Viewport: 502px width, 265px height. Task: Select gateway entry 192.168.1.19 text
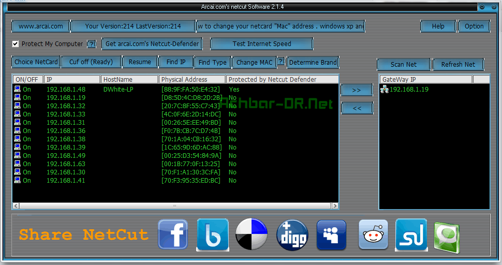(x=409, y=90)
